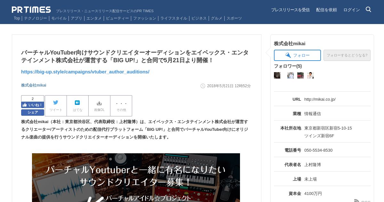The image size is (384, 202).
Task: Follow 株式会社mikai with the フォロー button
Action: click(297, 55)
